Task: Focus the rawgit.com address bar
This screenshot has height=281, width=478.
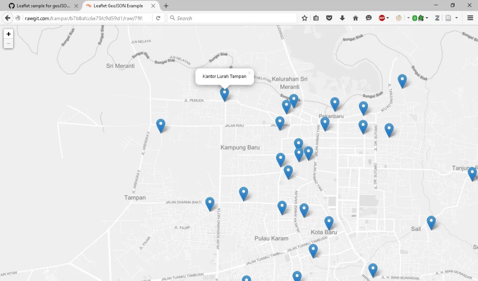Action: (x=88, y=18)
